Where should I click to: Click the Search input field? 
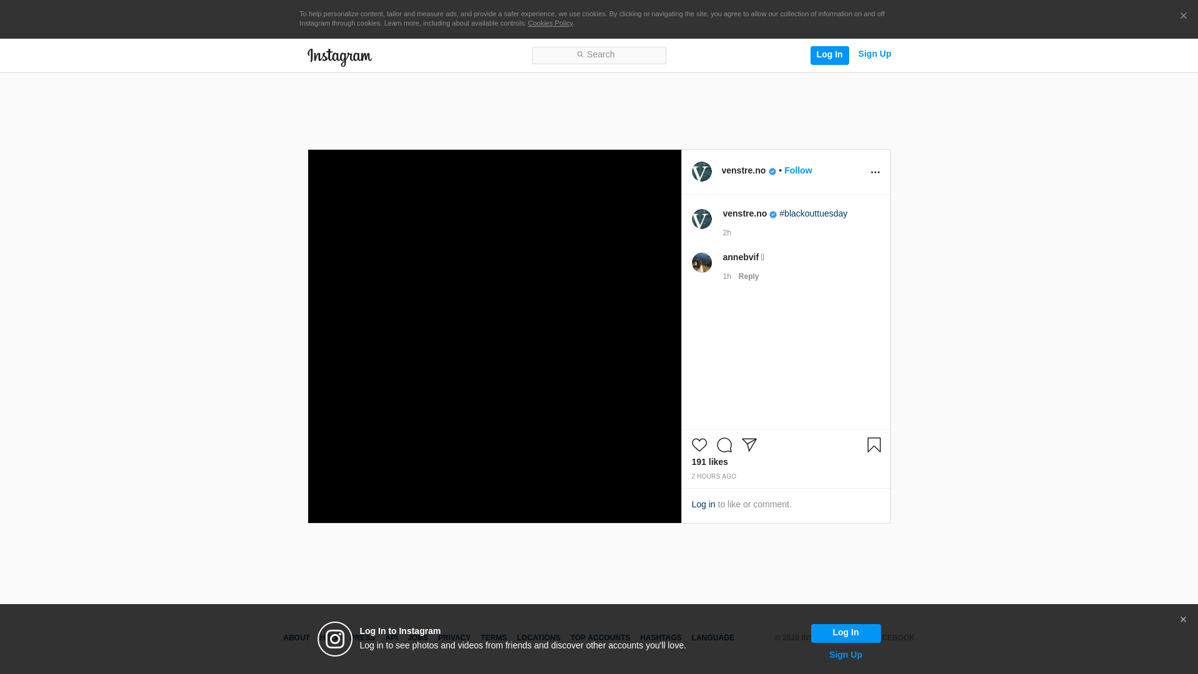[x=599, y=56]
